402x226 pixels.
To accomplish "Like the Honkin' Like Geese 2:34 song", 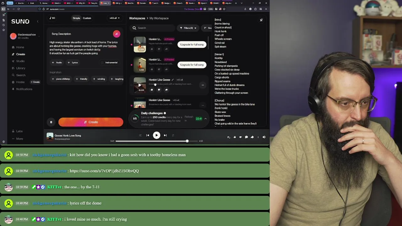I will coord(152,90).
